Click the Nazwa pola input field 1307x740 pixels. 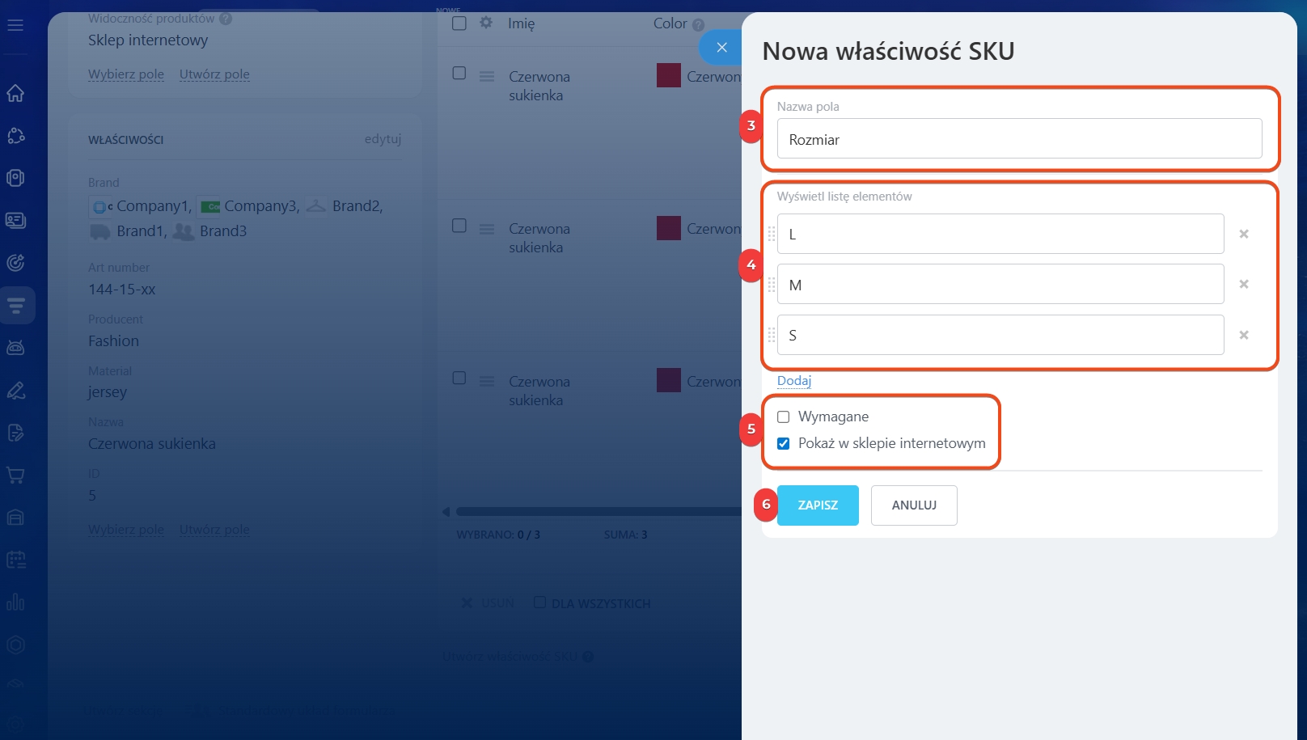point(1019,139)
